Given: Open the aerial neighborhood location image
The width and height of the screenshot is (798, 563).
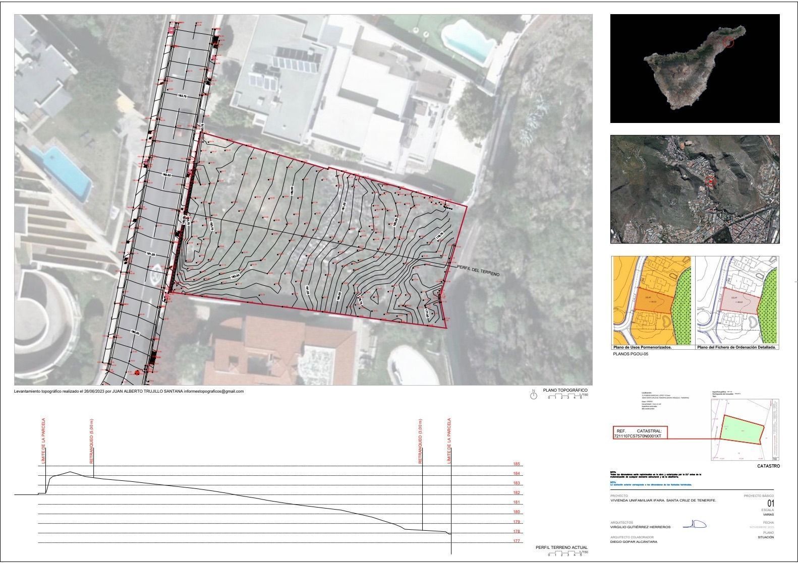Looking at the screenshot, I should tap(695, 189).
